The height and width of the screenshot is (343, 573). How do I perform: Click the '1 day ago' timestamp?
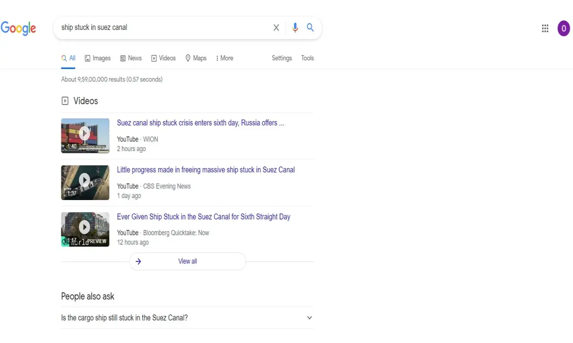click(x=129, y=196)
